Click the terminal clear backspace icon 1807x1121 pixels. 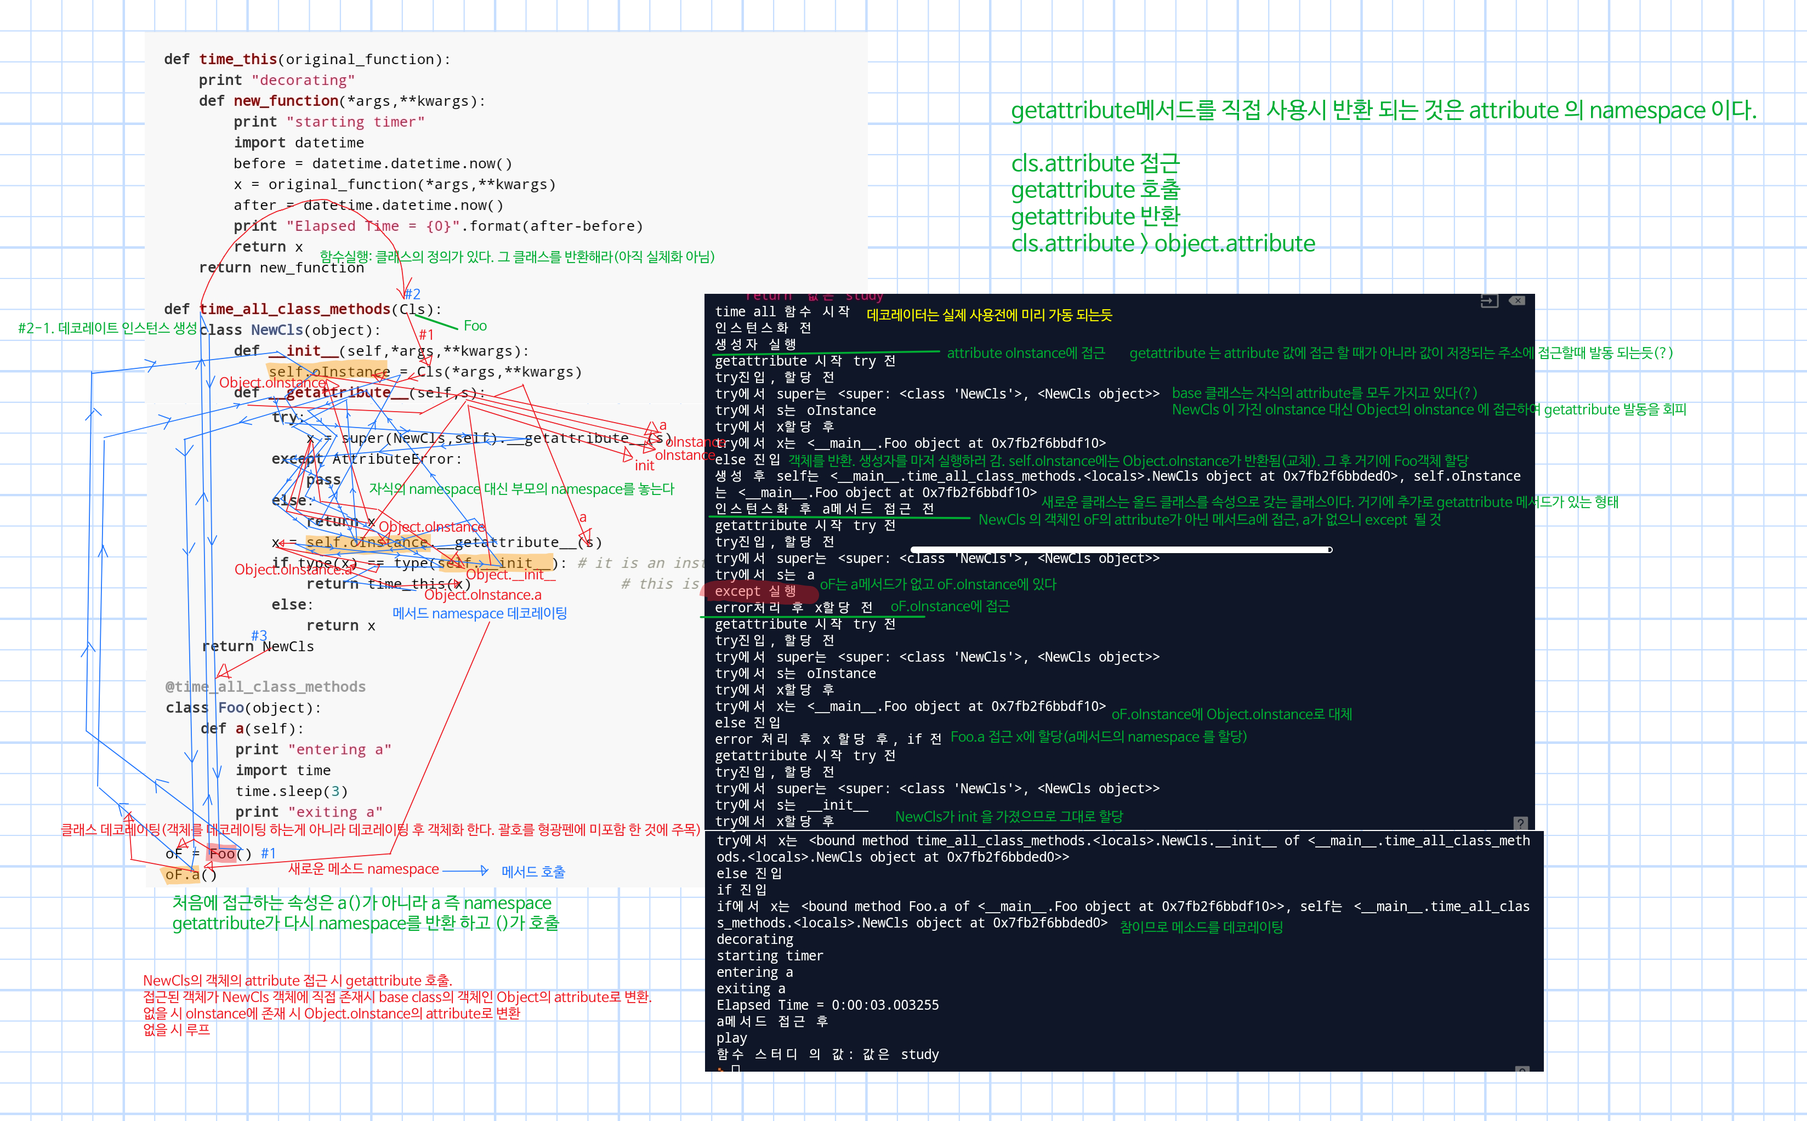[x=1517, y=301]
